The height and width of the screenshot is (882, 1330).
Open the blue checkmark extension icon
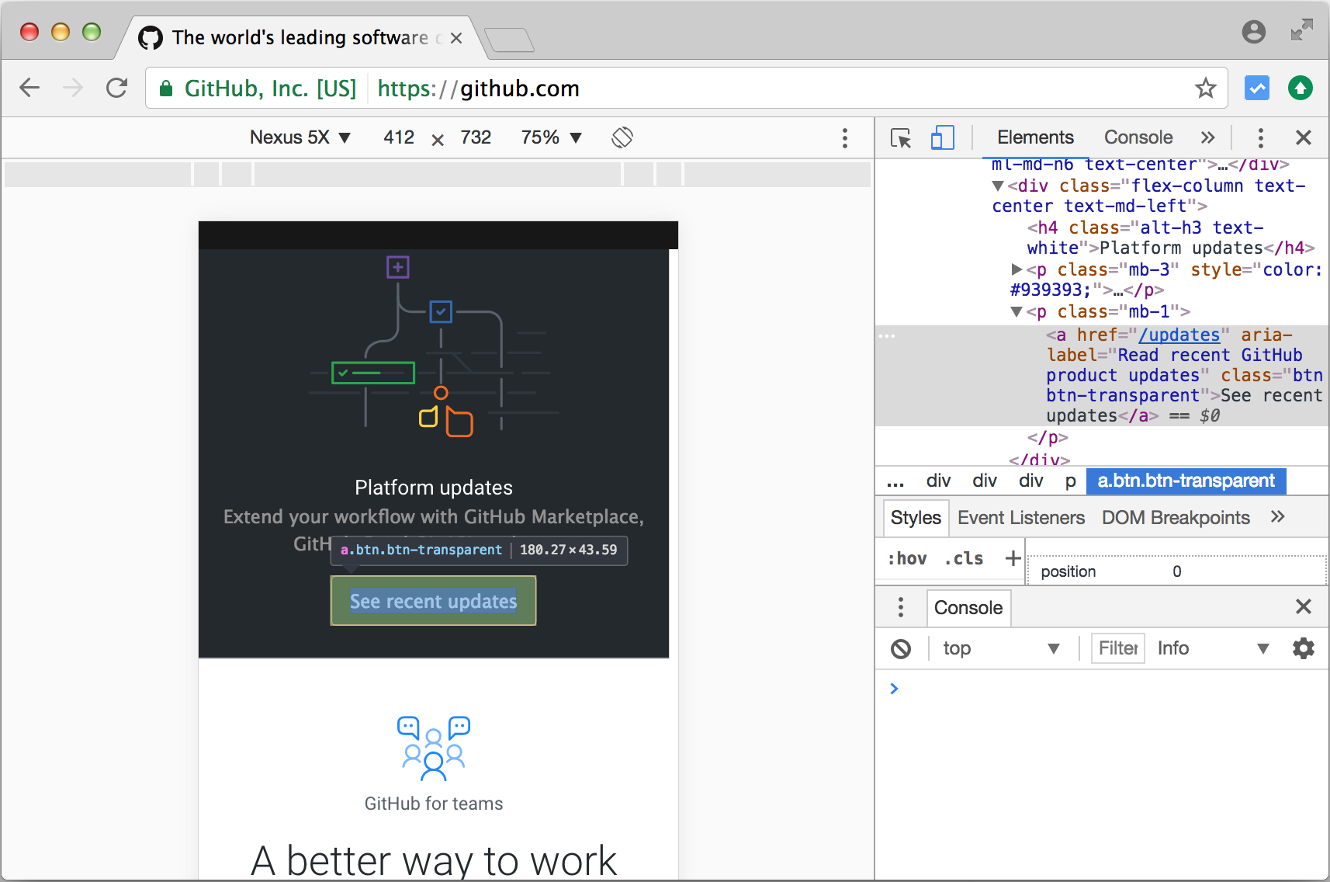coord(1257,88)
